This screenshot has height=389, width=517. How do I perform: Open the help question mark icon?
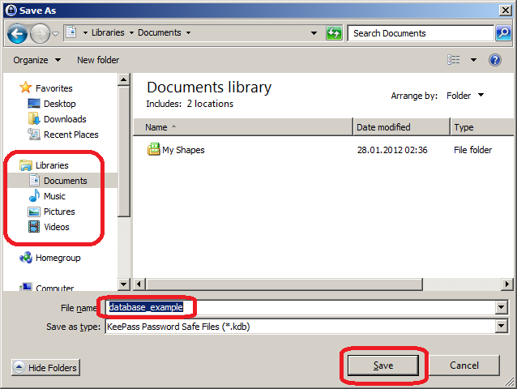[495, 60]
